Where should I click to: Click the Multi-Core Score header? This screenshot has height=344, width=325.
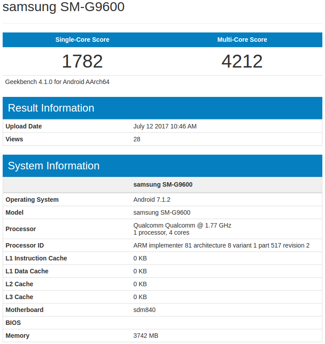242,40
